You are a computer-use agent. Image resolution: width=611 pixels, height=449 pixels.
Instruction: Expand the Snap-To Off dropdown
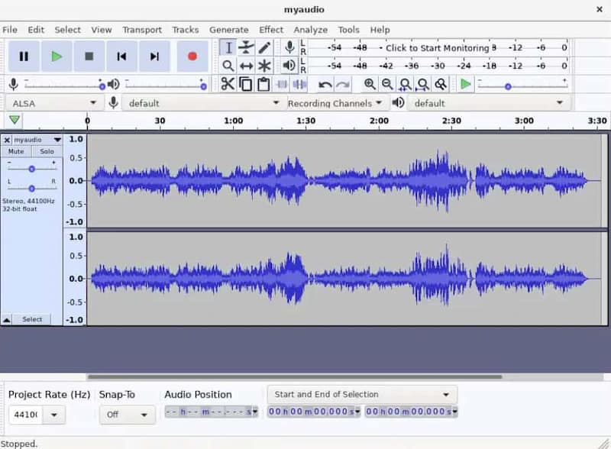(127, 415)
